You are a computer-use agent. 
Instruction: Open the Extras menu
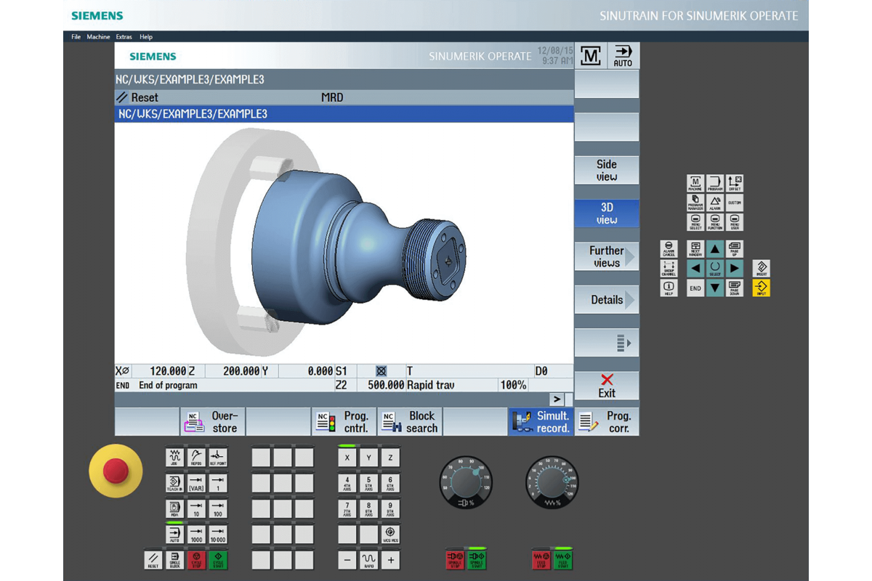[x=124, y=37]
